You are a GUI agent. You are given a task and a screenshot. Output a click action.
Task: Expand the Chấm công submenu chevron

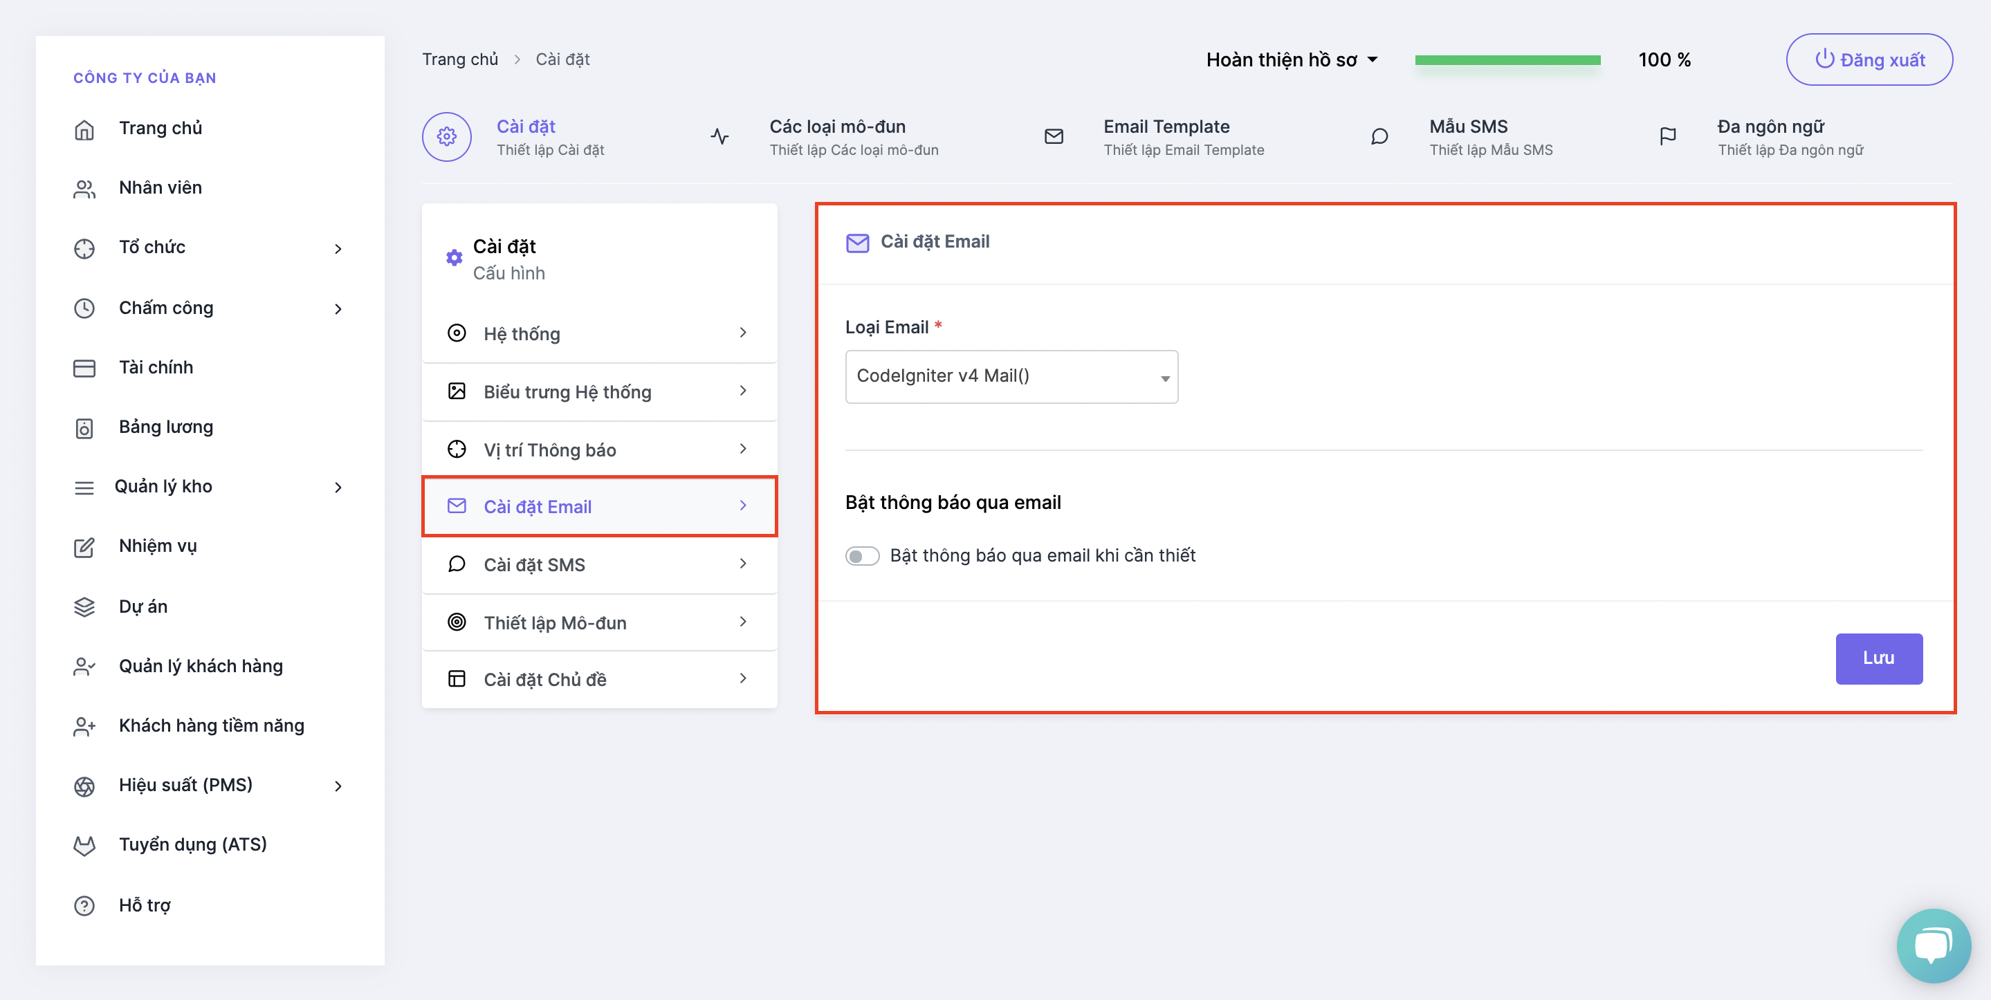(338, 309)
